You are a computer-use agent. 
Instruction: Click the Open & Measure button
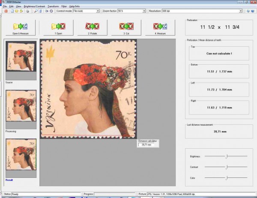pos(21,28)
